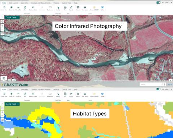Open Projects tab in upper window

[x=56, y=3]
